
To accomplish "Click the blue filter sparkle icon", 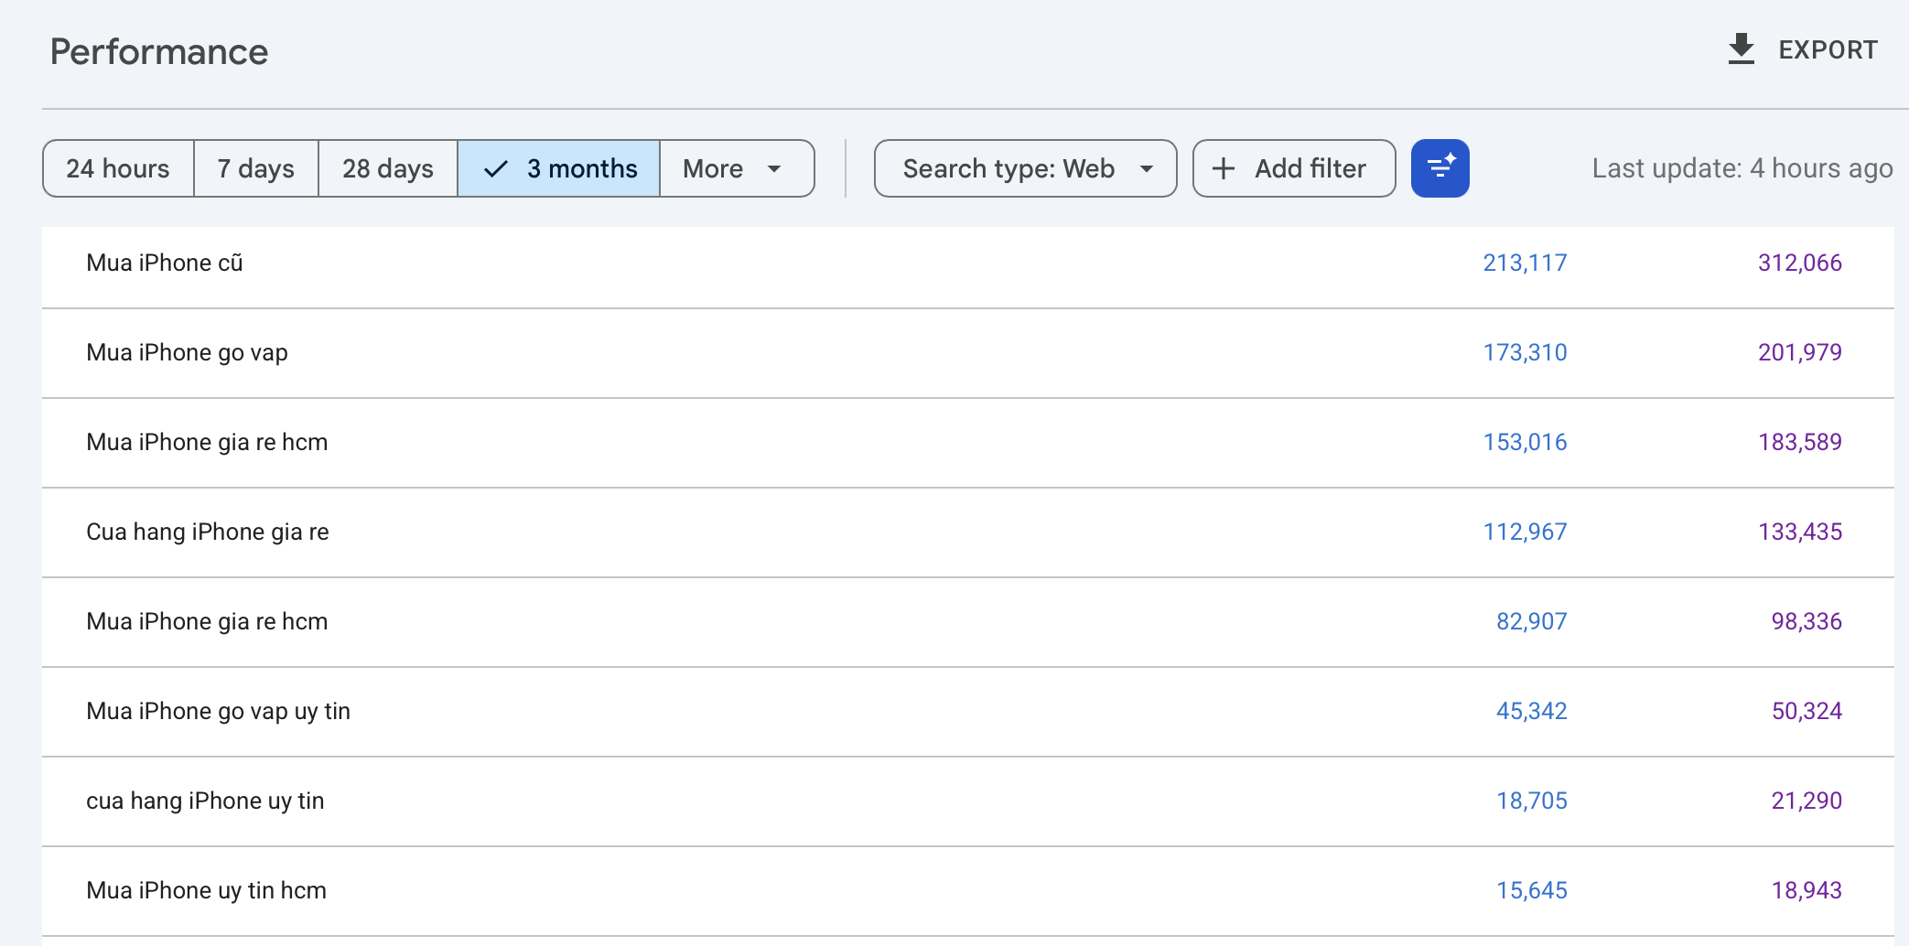I will coord(1440,168).
